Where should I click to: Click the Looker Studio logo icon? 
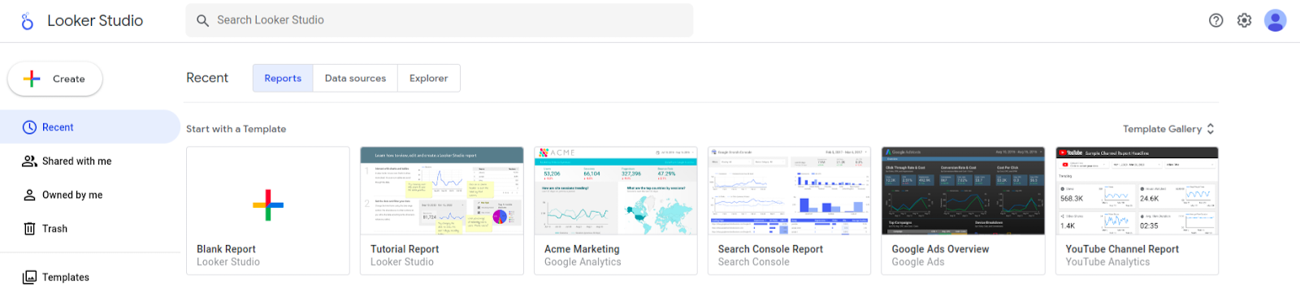[x=27, y=21]
